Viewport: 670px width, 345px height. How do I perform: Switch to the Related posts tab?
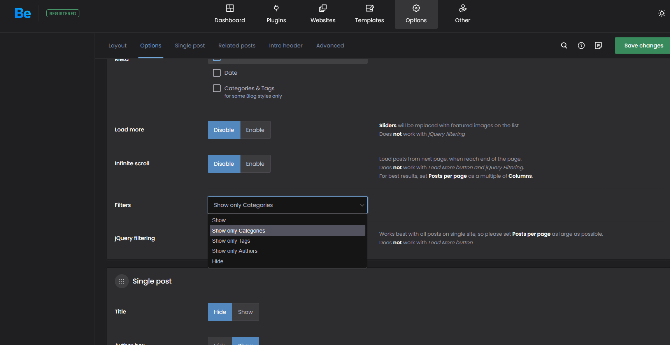[237, 46]
